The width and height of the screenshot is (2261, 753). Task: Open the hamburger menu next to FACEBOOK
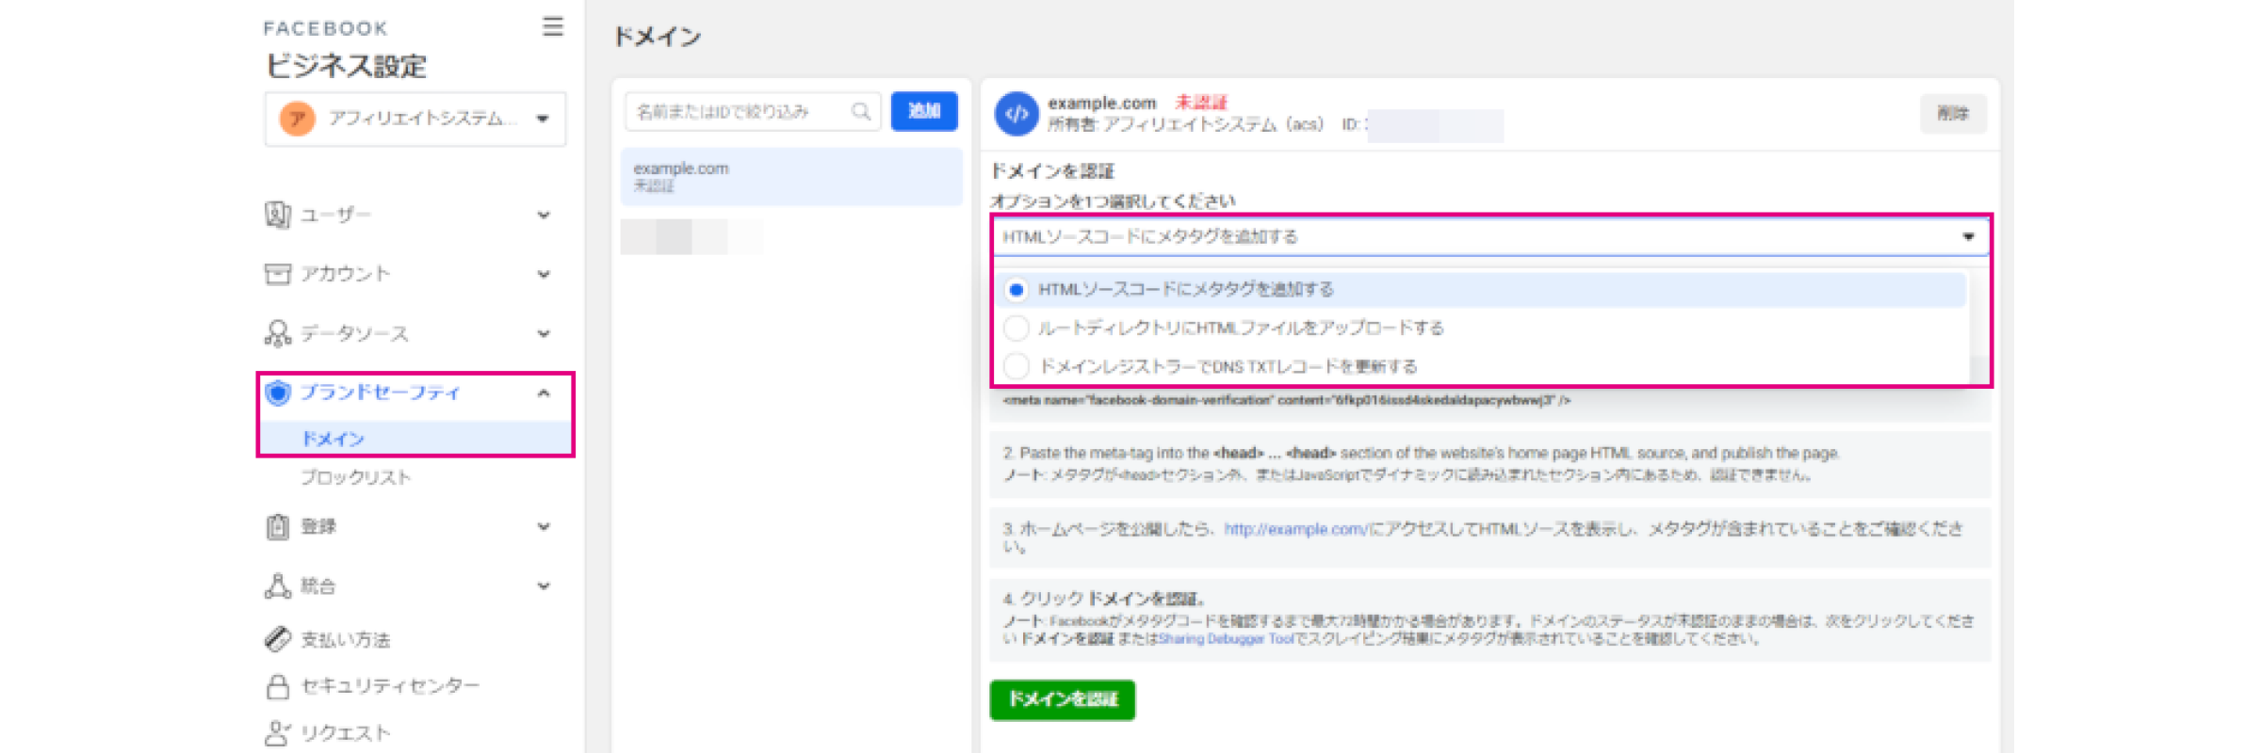[553, 26]
